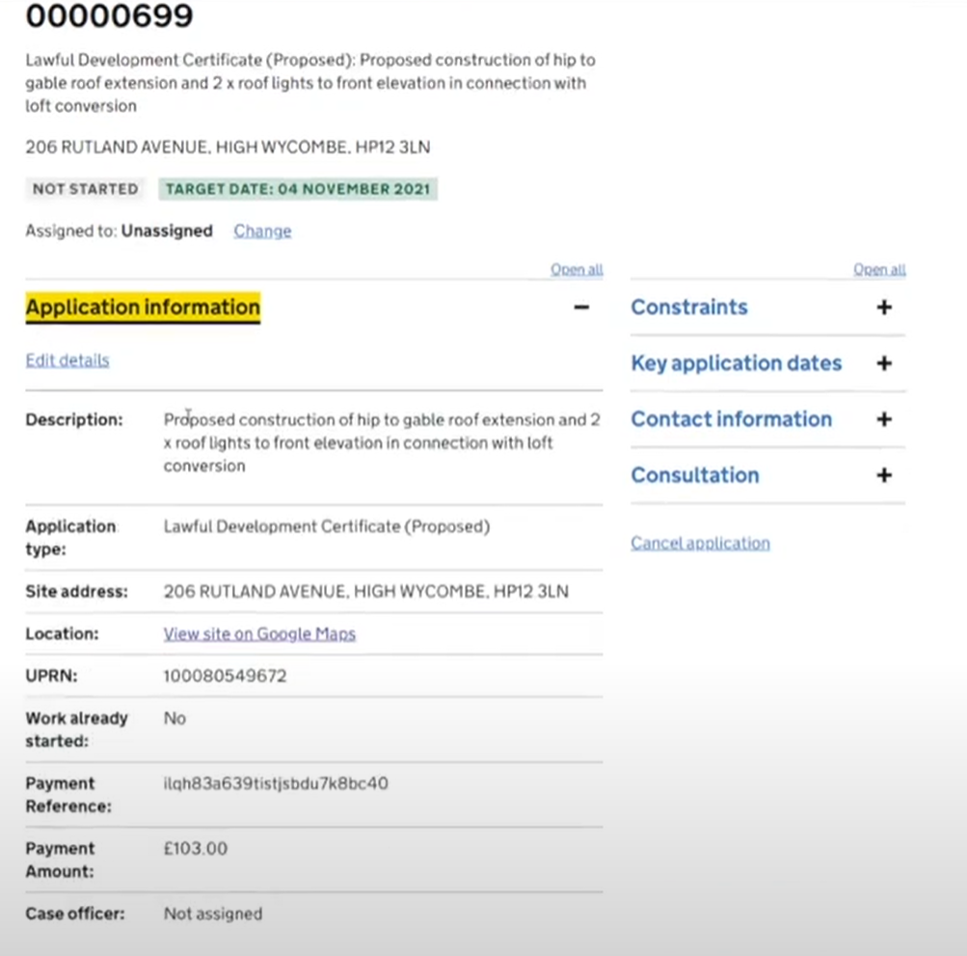Open the Consultation section heading

click(x=694, y=476)
